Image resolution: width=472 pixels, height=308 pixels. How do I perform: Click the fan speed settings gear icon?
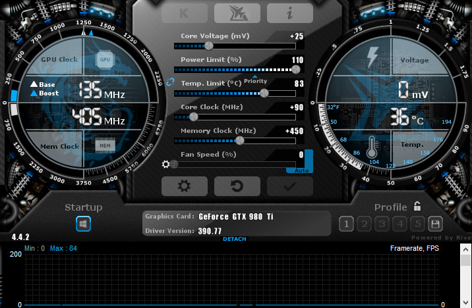point(166,165)
